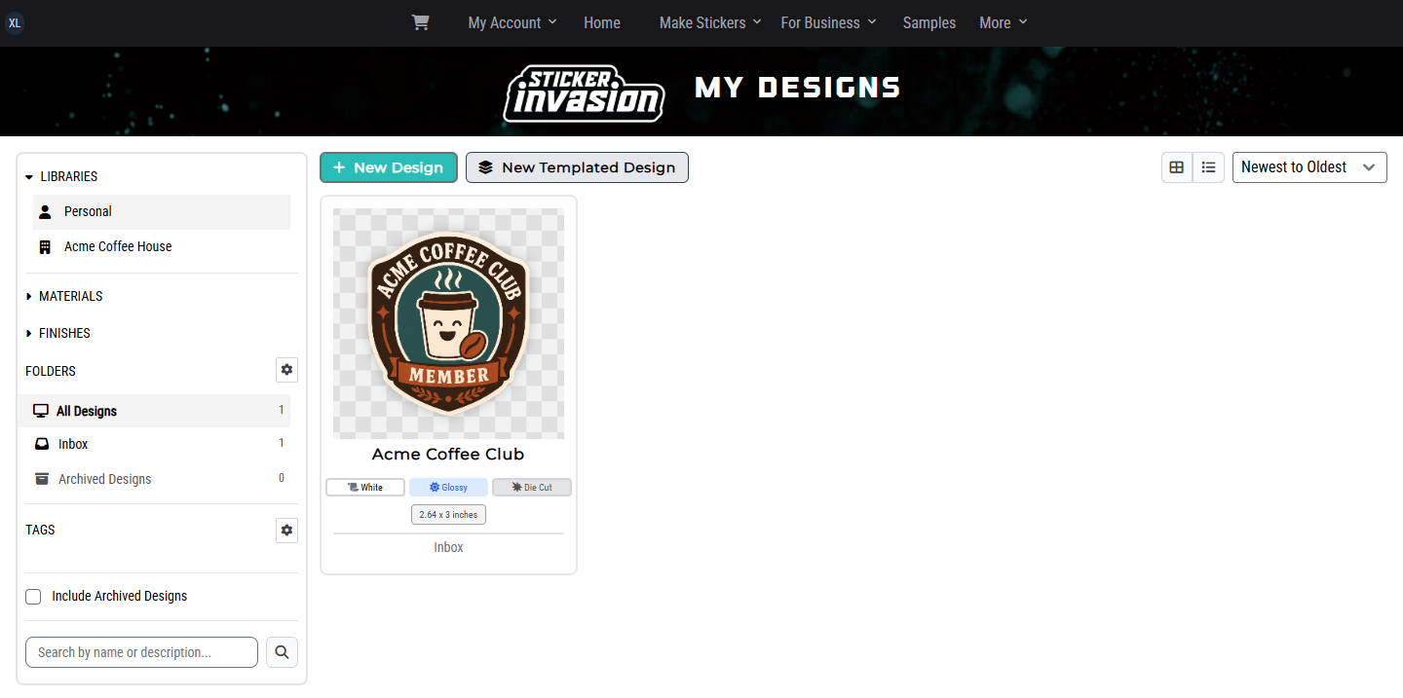
Task: Select the Acme Coffee House library
Action: tap(162, 247)
